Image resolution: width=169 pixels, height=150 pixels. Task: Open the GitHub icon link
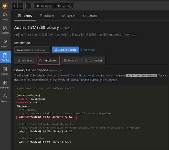70,6
